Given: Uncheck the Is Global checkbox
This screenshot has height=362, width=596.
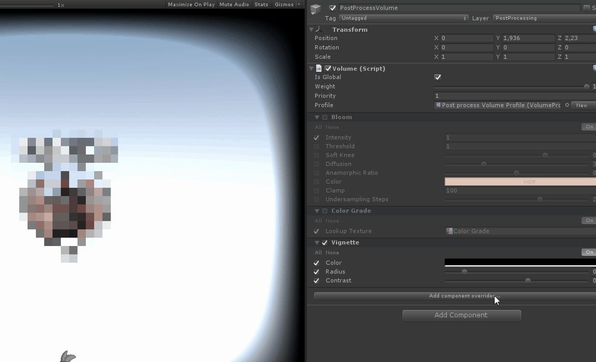Looking at the screenshot, I should 437,77.
